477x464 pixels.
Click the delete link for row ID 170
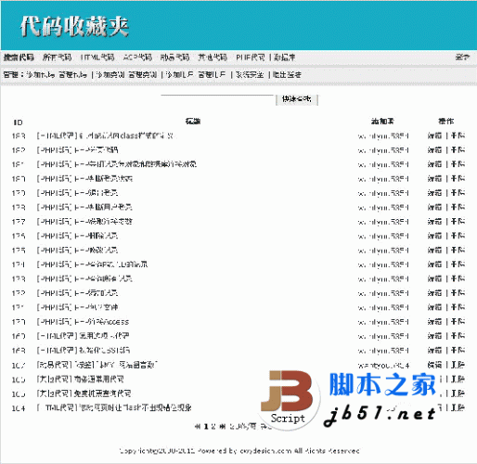[x=458, y=322]
